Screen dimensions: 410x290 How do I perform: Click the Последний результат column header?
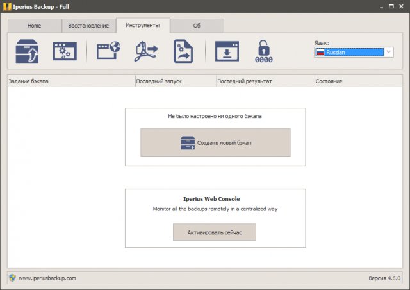click(264, 81)
